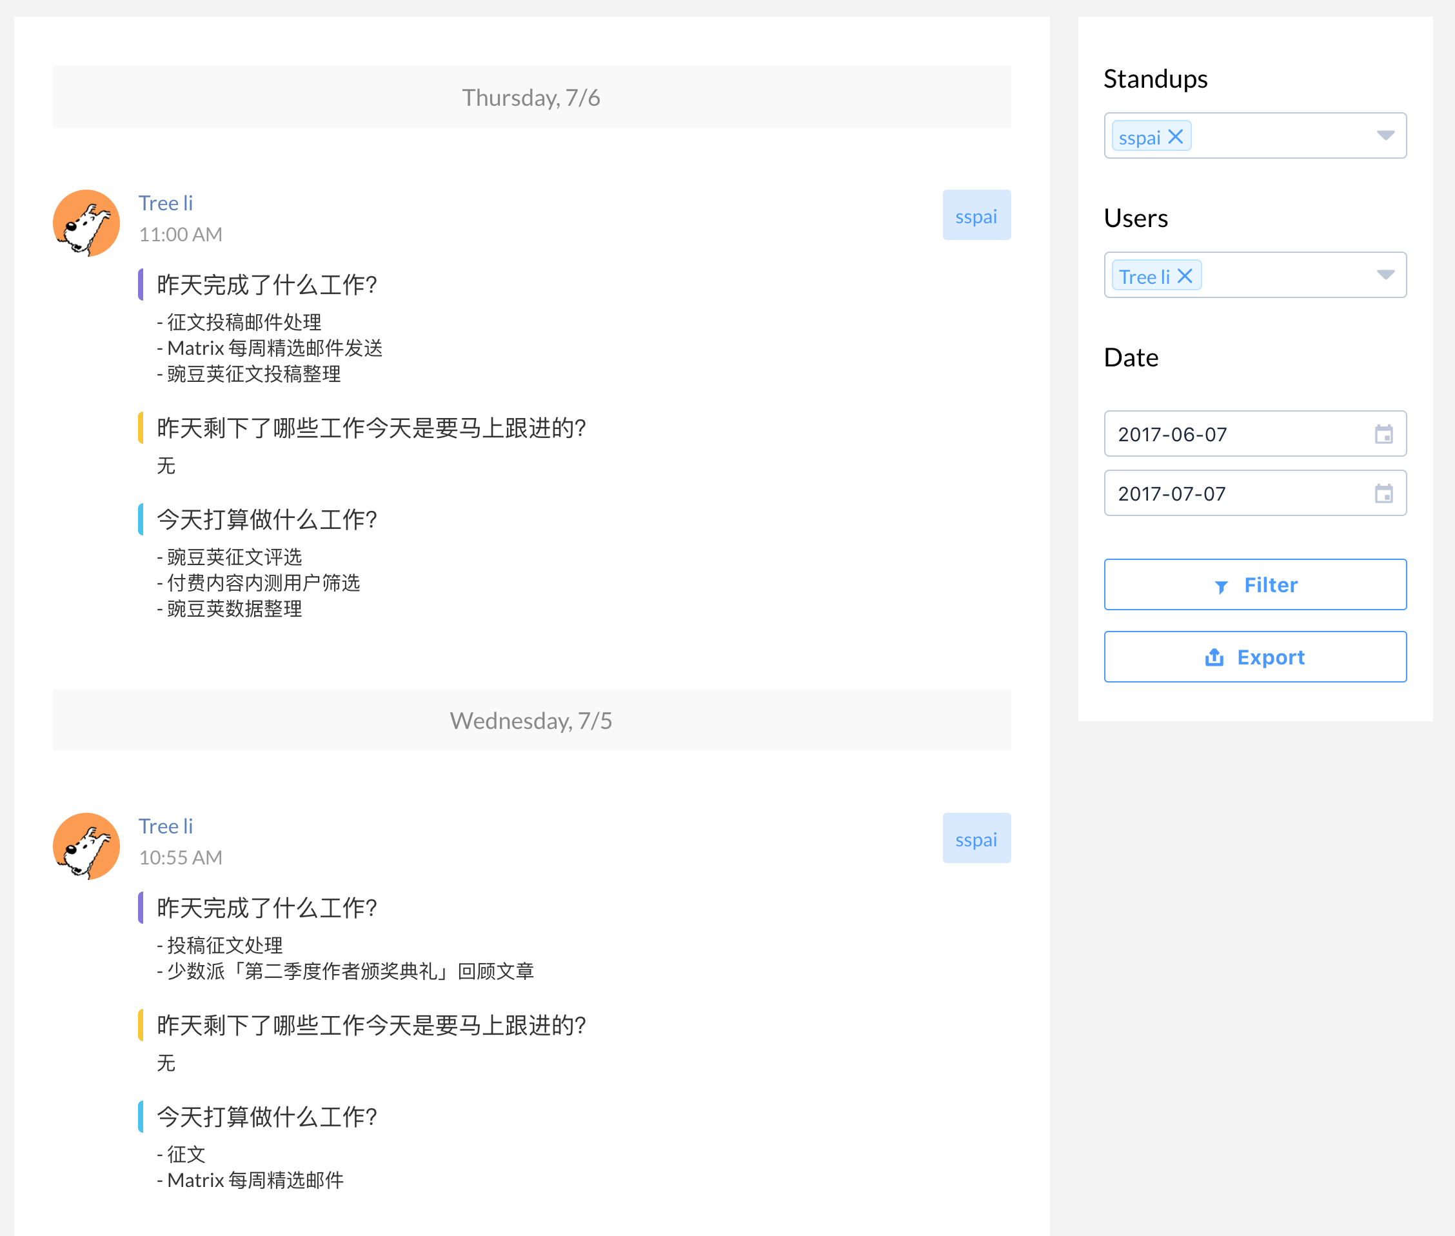Viewport: 1455px width, 1236px height.
Task: Click Tree li's avatar on Thursday's report
Action: coord(86,223)
